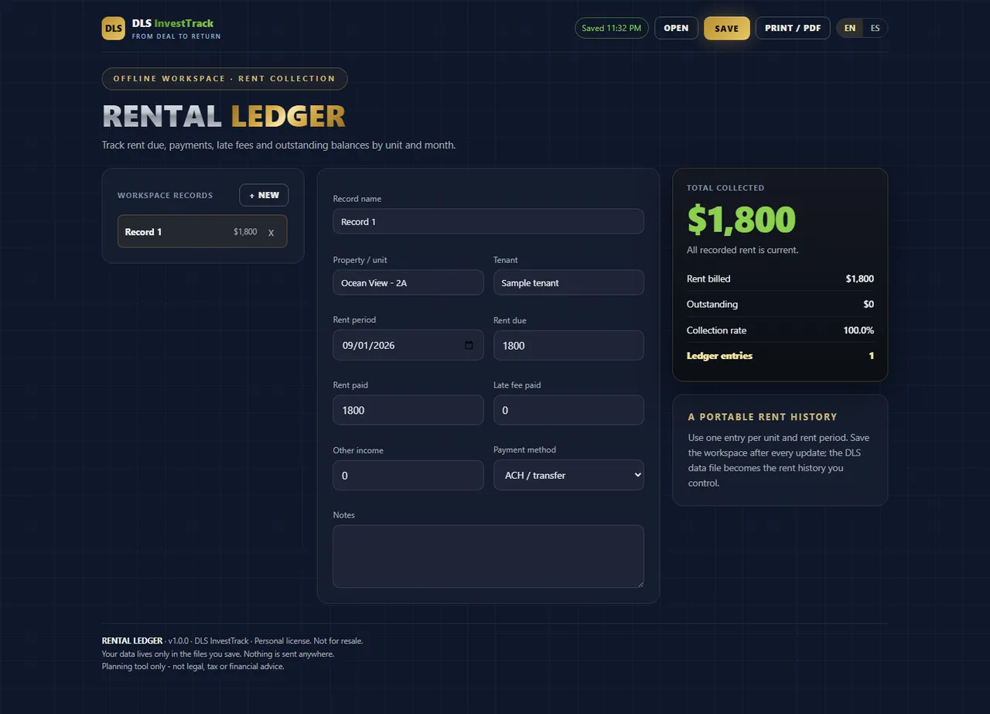Click the $1,800 amount in Record 1

coord(245,232)
